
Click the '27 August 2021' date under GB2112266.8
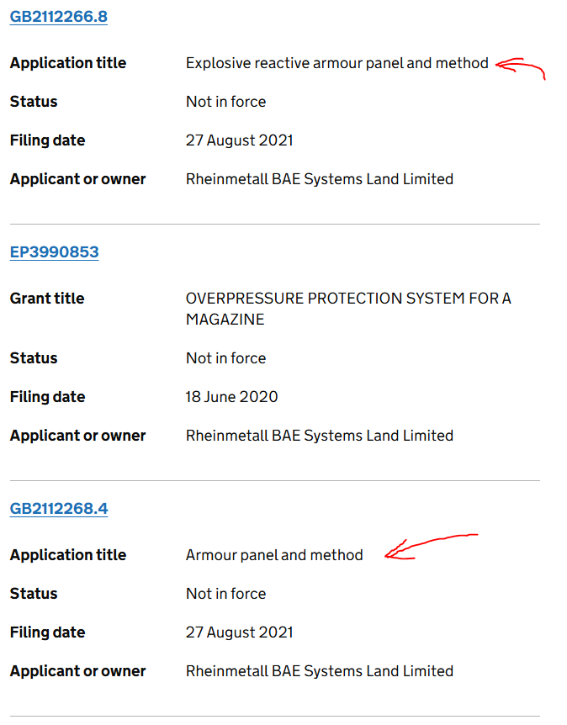[239, 140]
